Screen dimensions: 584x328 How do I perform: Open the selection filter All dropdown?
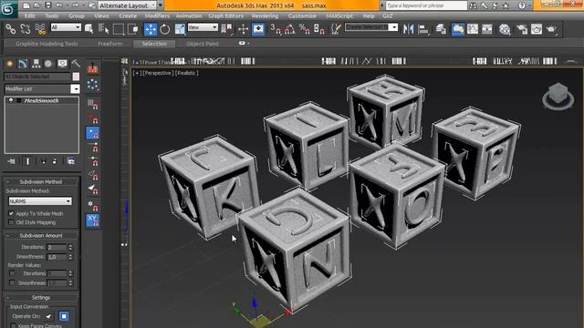click(x=66, y=27)
